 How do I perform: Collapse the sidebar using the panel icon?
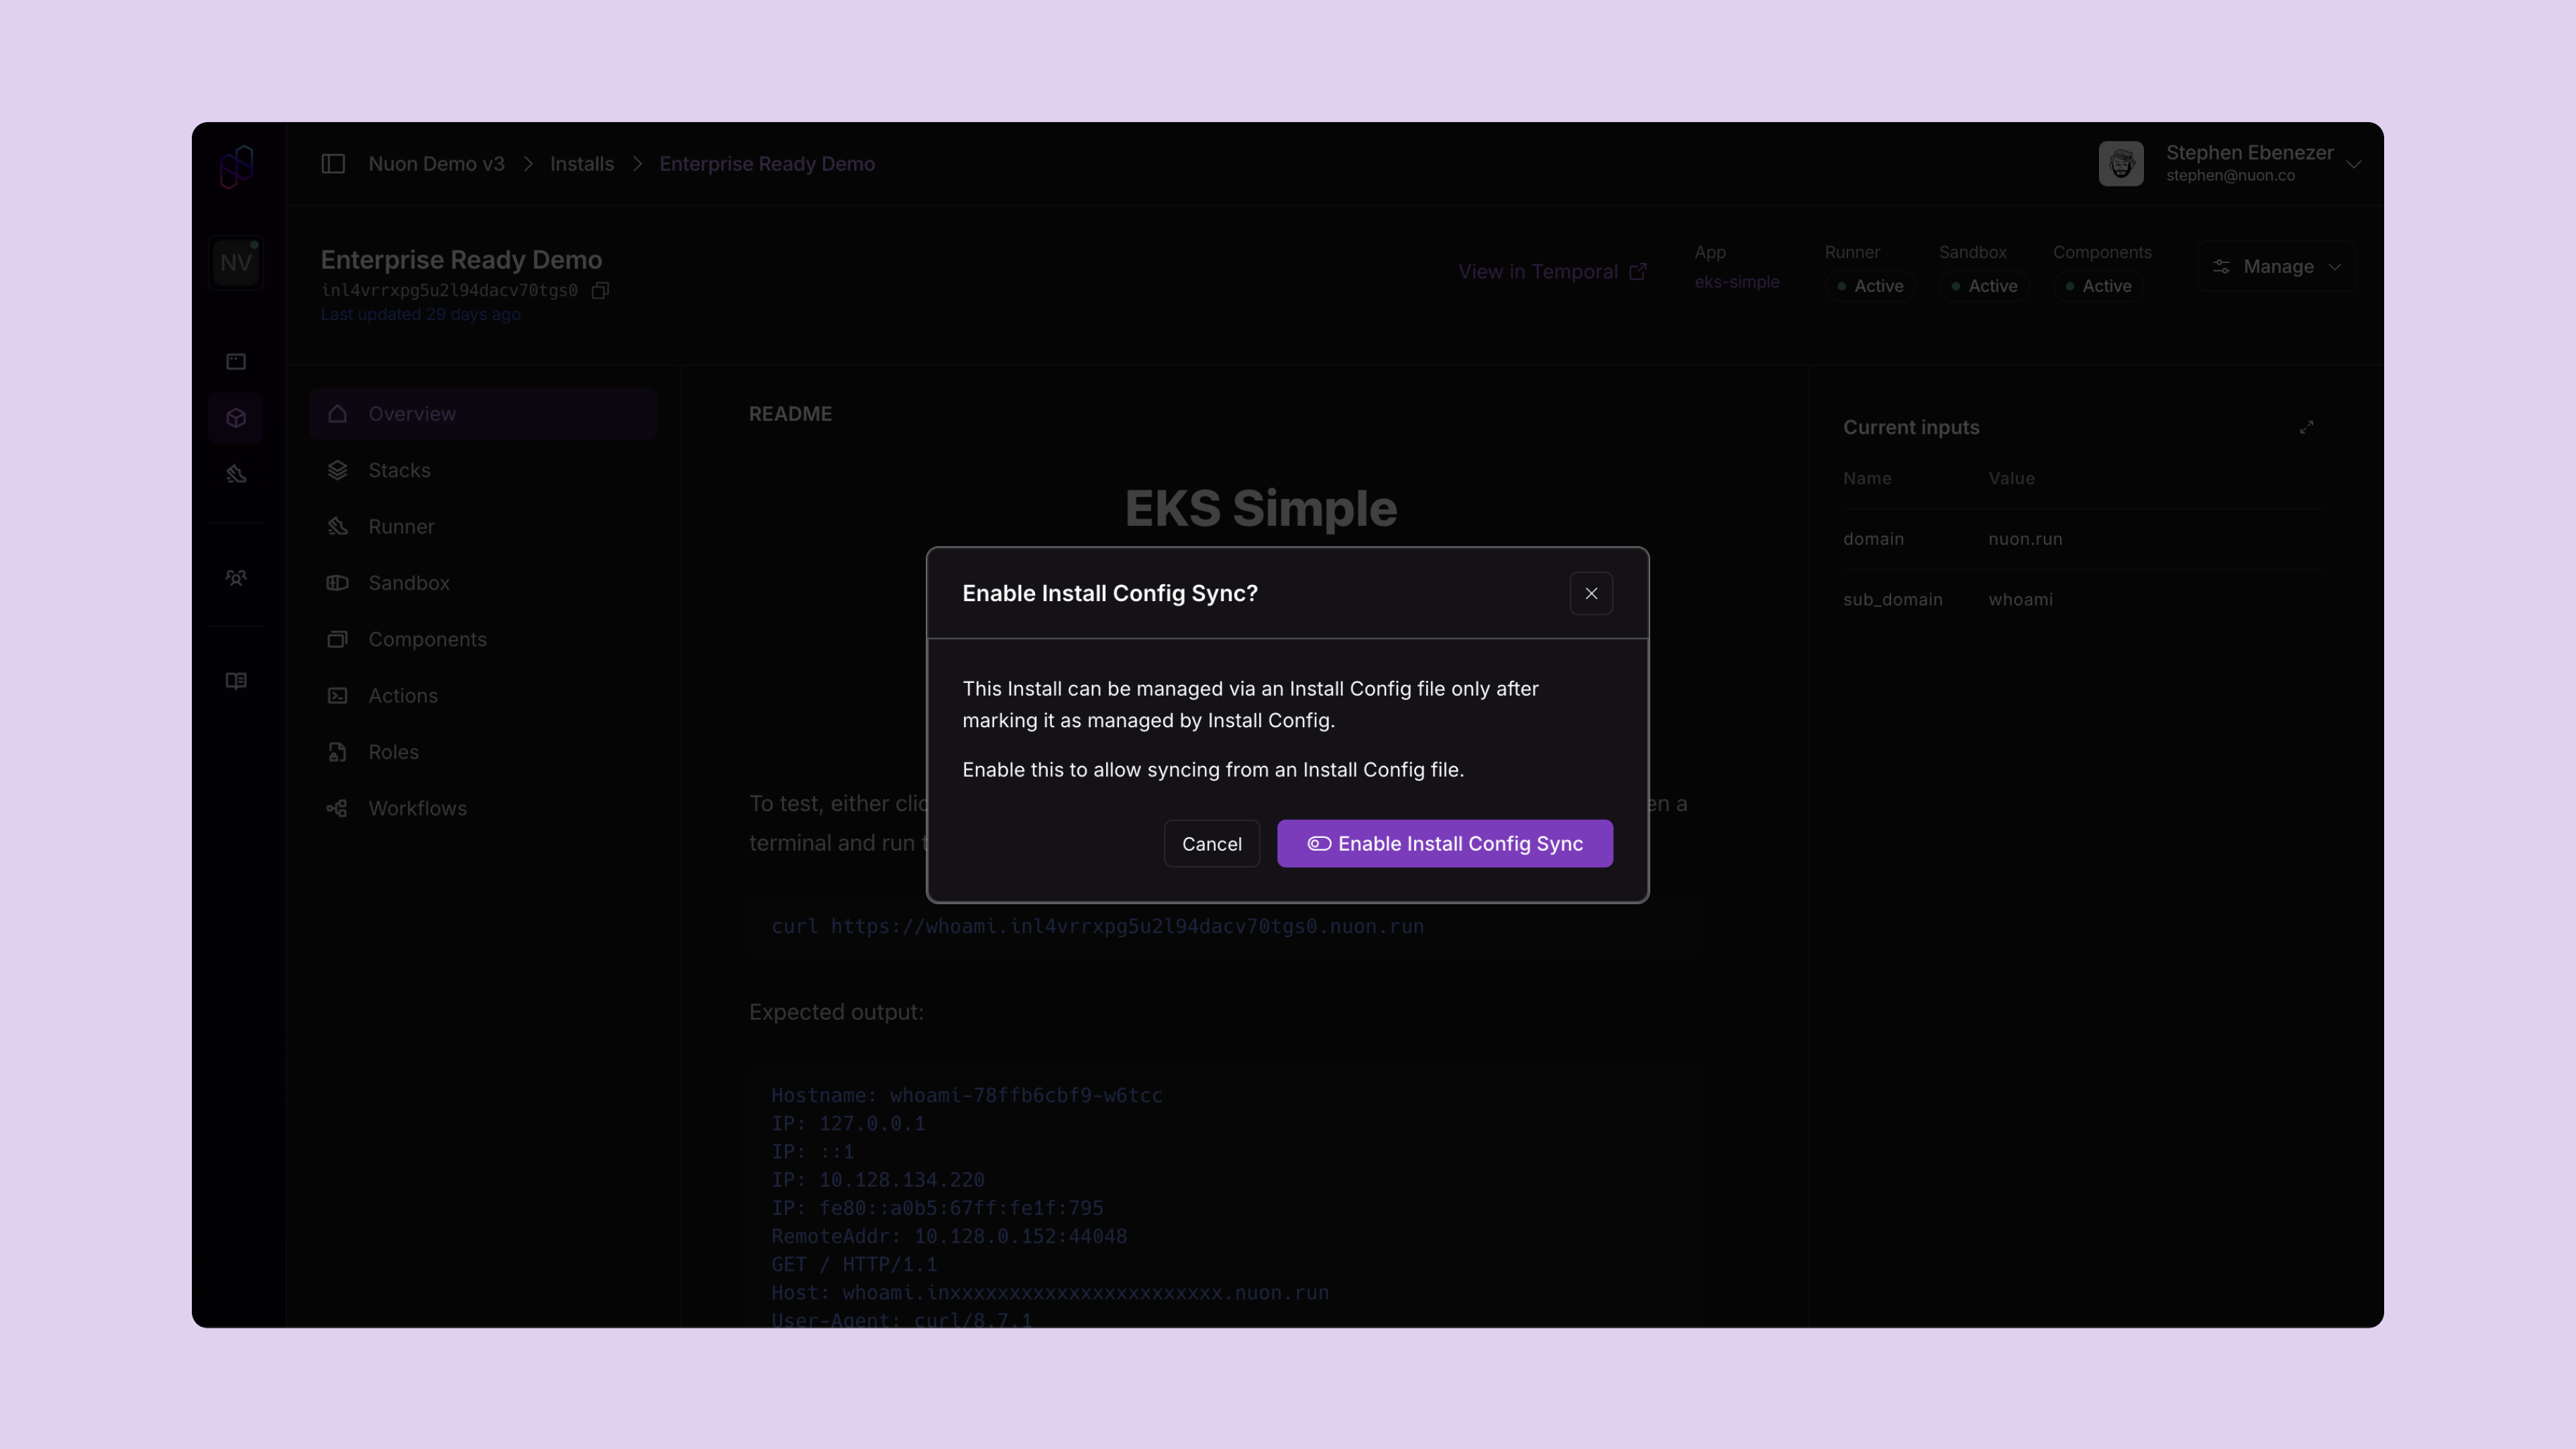333,163
